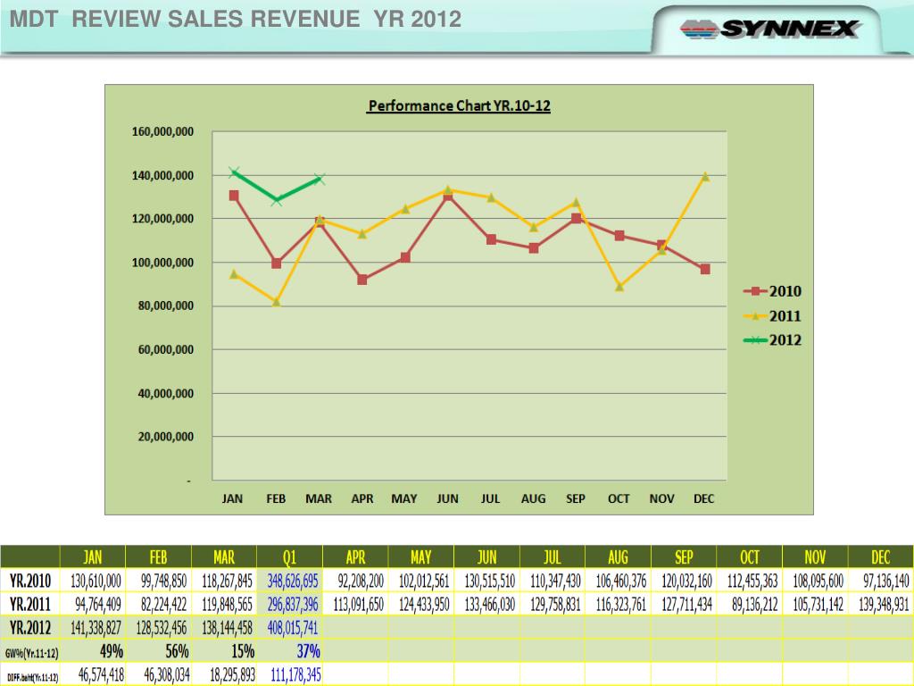The image size is (914, 686).
Task: Click the 2012 JAN data point marker
Action: pyautogui.click(x=234, y=172)
